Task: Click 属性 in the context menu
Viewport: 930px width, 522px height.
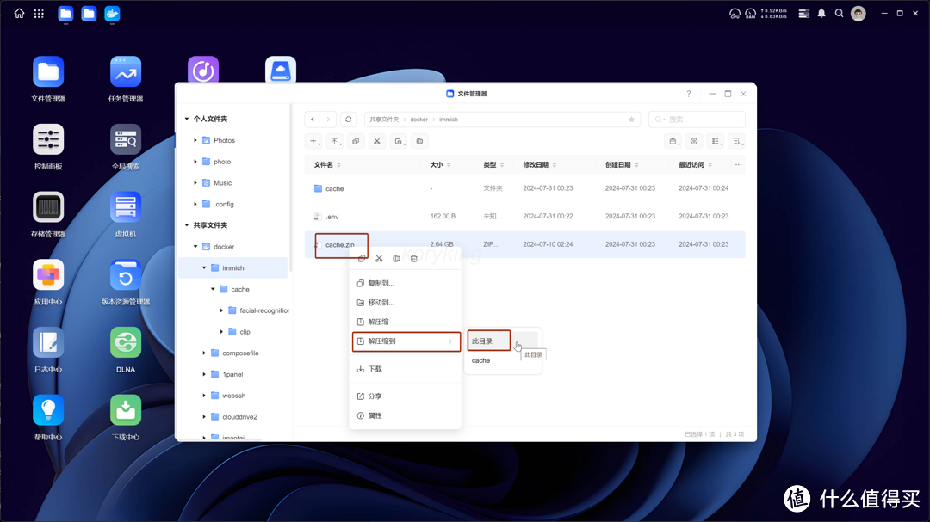Action: 375,416
